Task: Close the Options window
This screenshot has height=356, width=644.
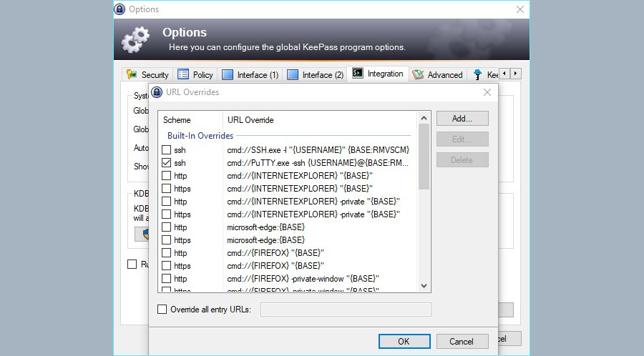Action: click(x=520, y=9)
